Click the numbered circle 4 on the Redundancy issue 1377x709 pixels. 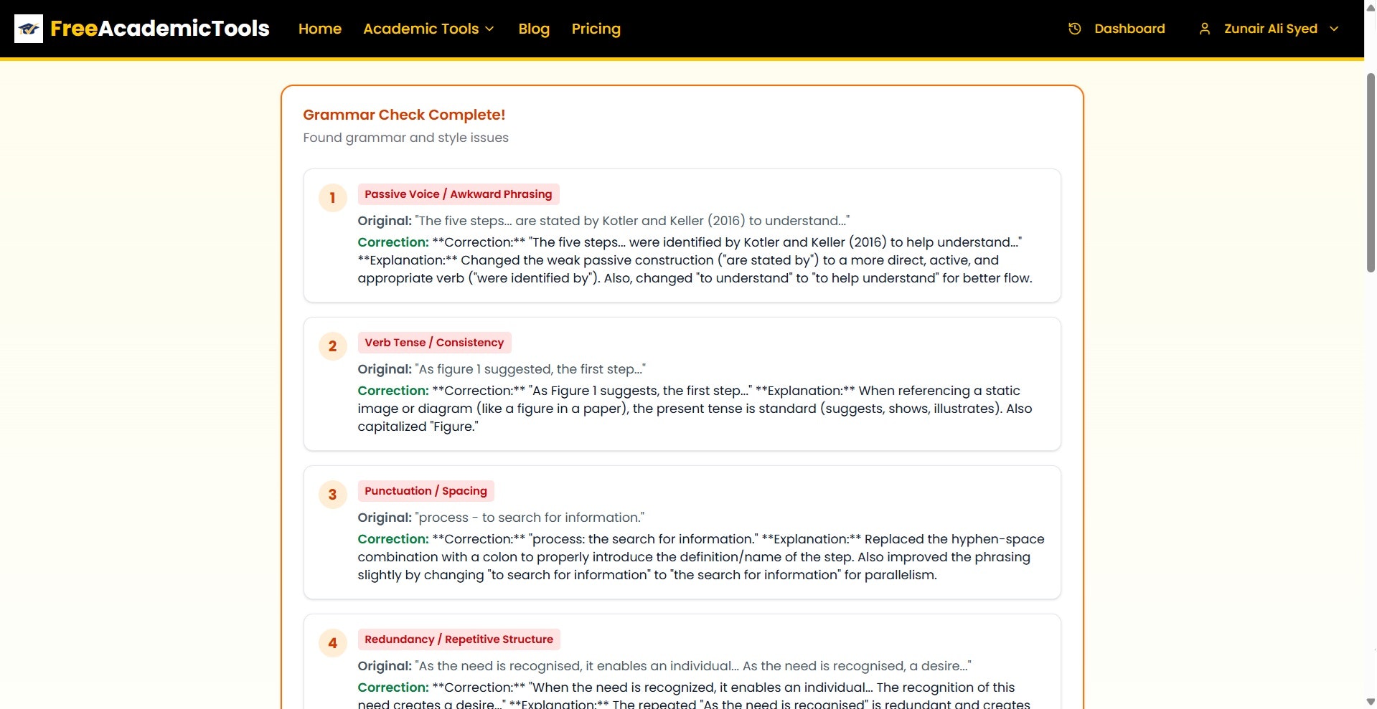click(x=332, y=643)
